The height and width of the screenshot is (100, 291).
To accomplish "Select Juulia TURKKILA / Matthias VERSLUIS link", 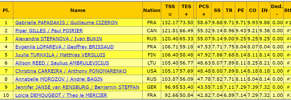I will (x=60, y=55).
